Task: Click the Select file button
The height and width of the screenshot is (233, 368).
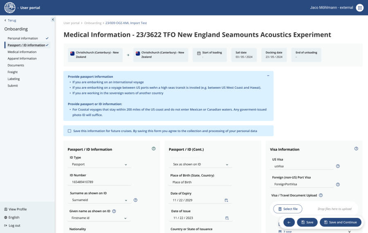Action: (288, 209)
